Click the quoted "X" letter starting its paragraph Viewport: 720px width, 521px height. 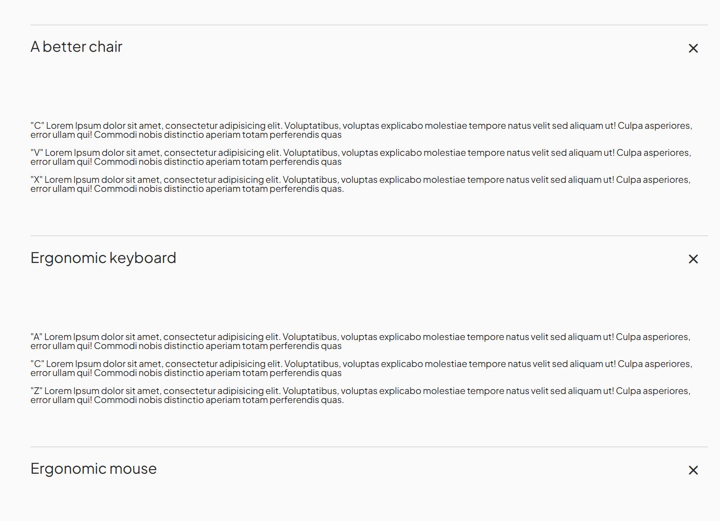(36, 180)
